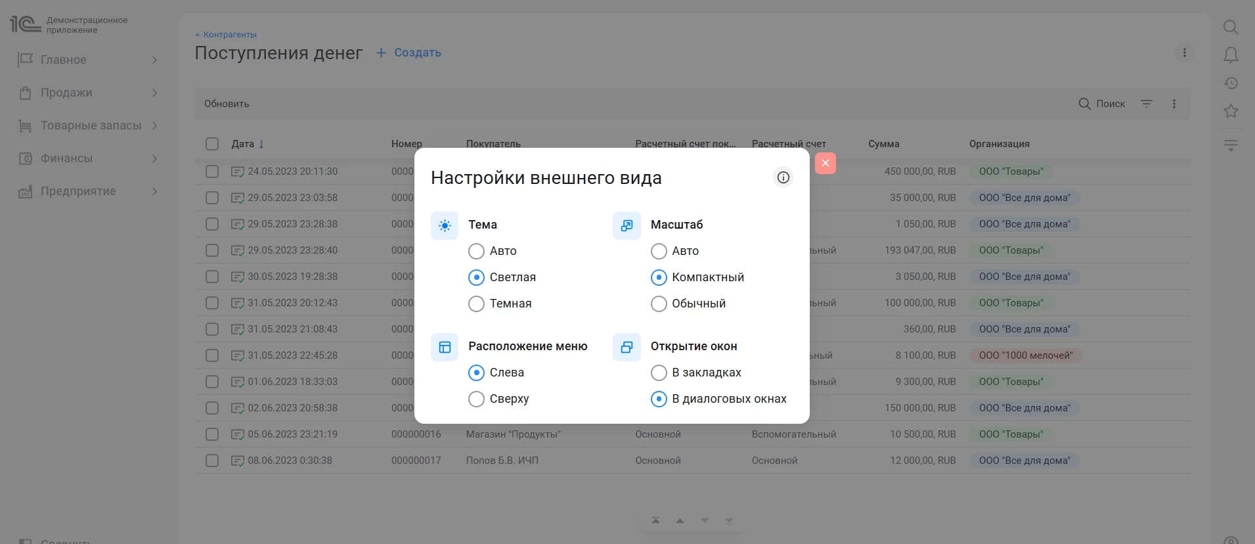Screen dimensions: 1255x544
Task: Toggle the select-all checkbox in table header
Action: pyautogui.click(x=212, y=144)
